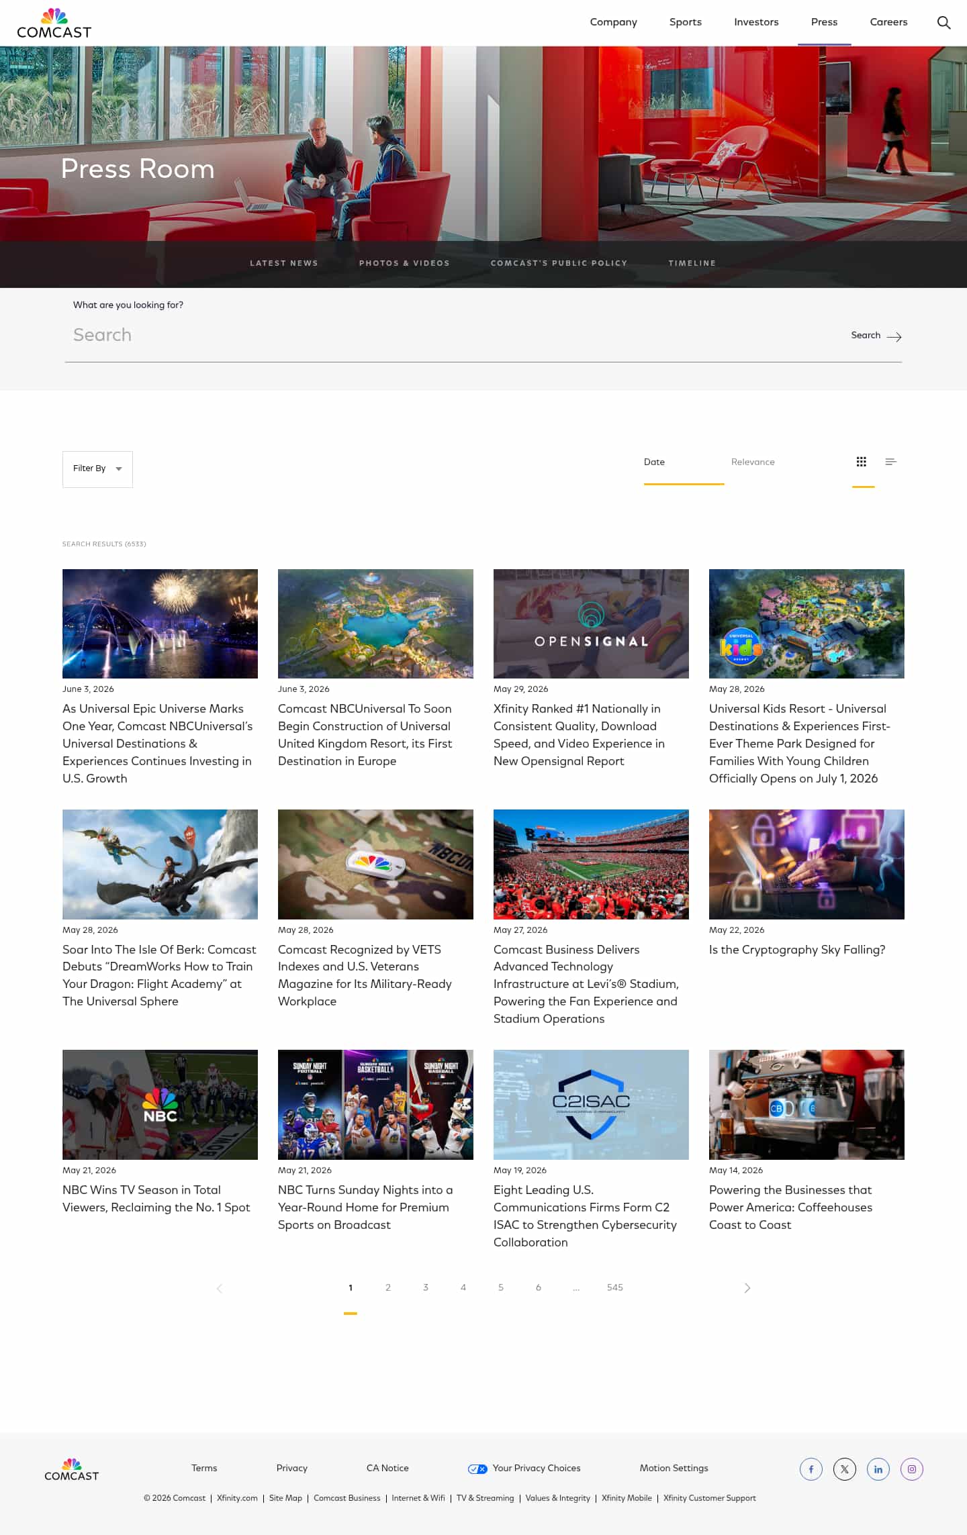Click the privacy choices toggle icon
This screenshot has height=1535, width=967.
477,1469
